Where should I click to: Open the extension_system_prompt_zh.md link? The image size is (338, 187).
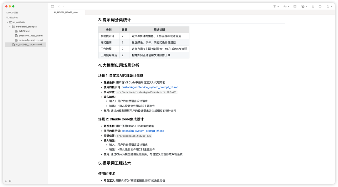[143, 131]
